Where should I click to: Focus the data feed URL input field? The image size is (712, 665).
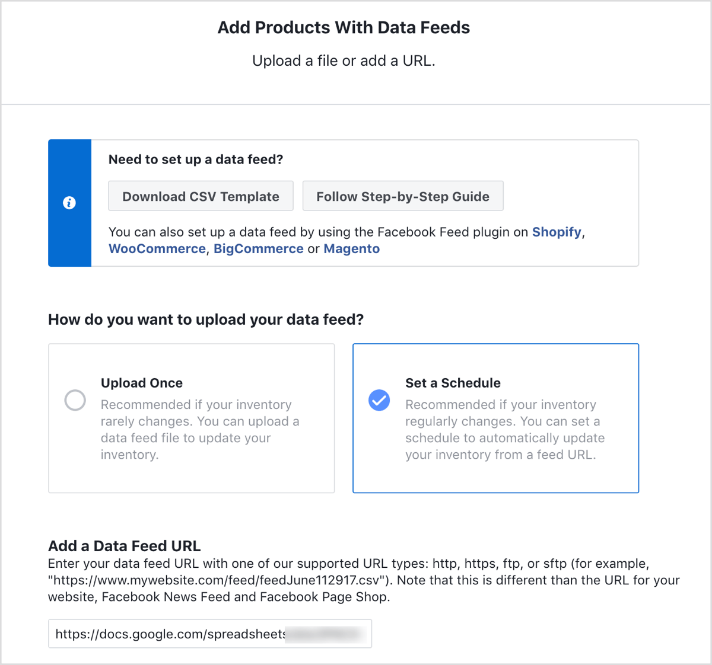point(210,634)
